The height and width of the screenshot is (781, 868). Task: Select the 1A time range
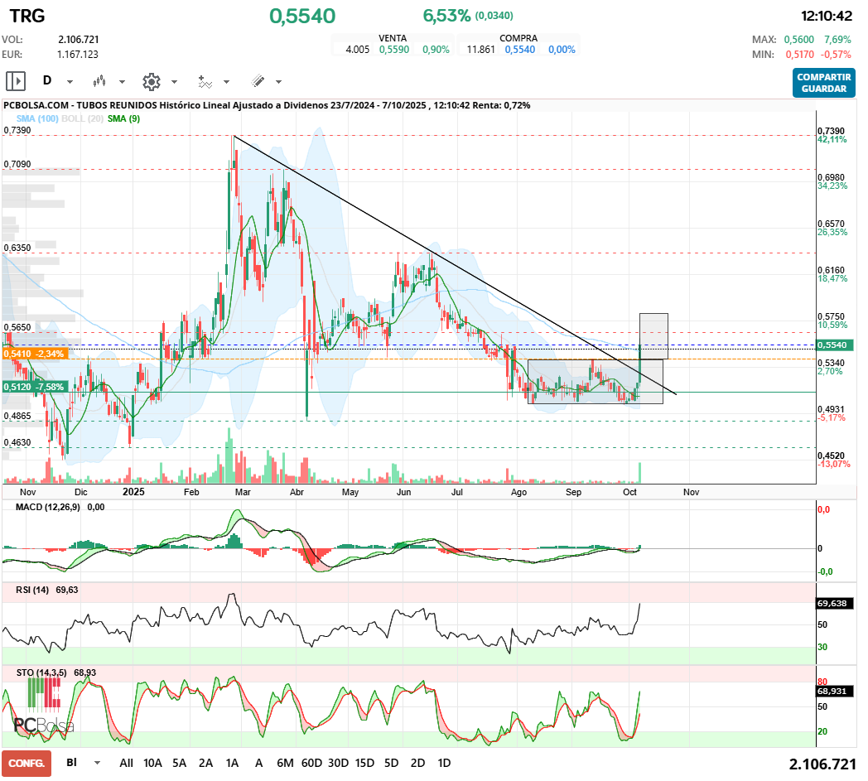232,763
